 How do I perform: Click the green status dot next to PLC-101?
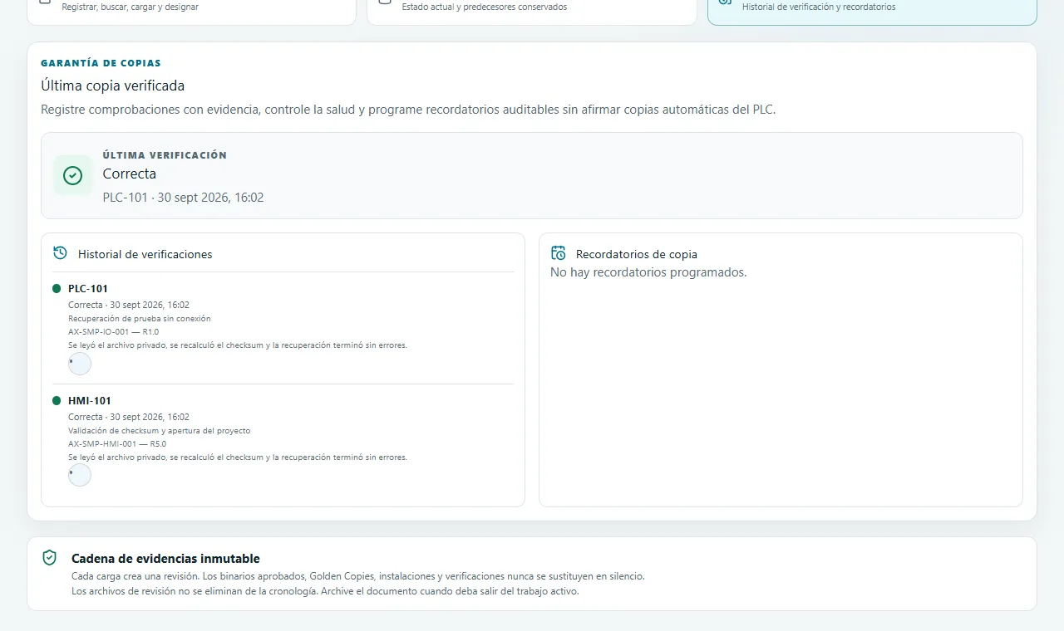57,288
